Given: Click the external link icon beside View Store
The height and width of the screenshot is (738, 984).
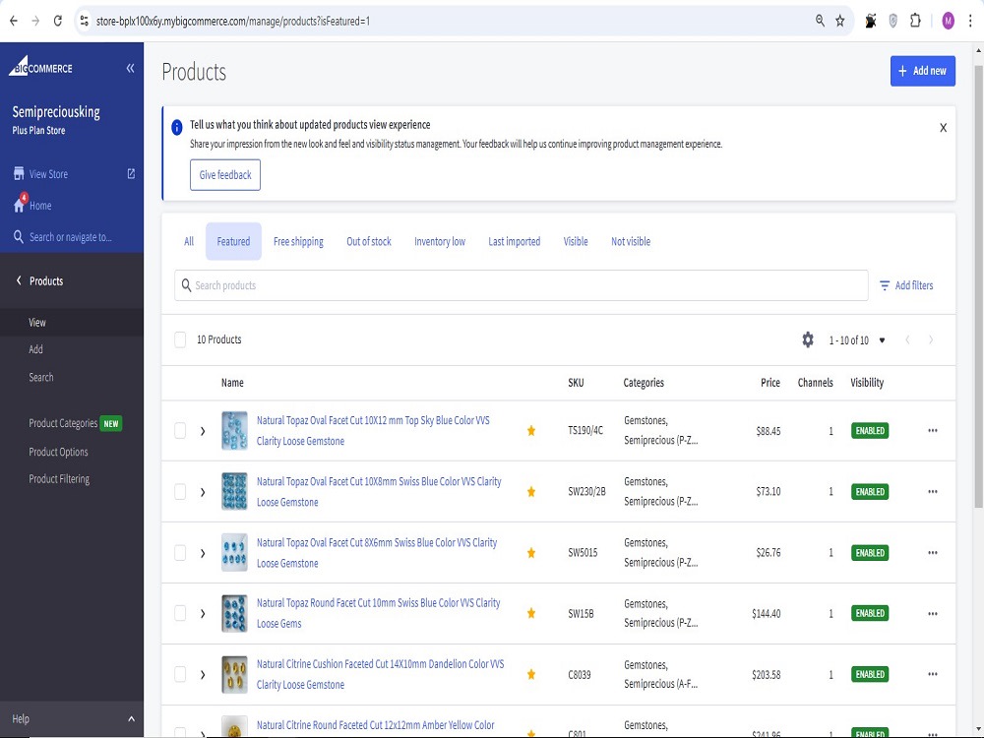Looking at the screenshot, I should coord(131,174).
